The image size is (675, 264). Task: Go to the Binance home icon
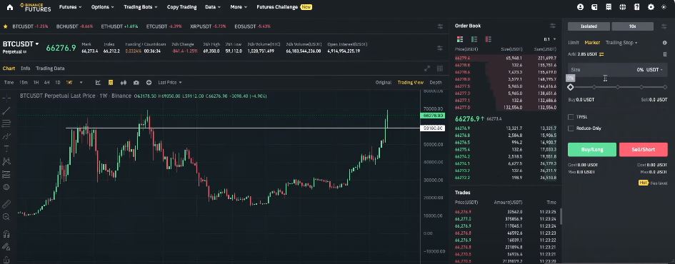coord(10,7)
